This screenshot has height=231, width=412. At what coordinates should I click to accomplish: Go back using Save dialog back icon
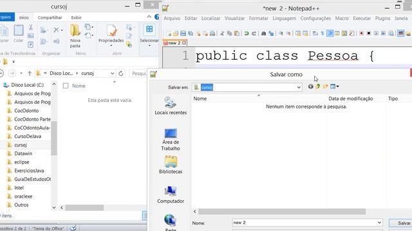310,87
